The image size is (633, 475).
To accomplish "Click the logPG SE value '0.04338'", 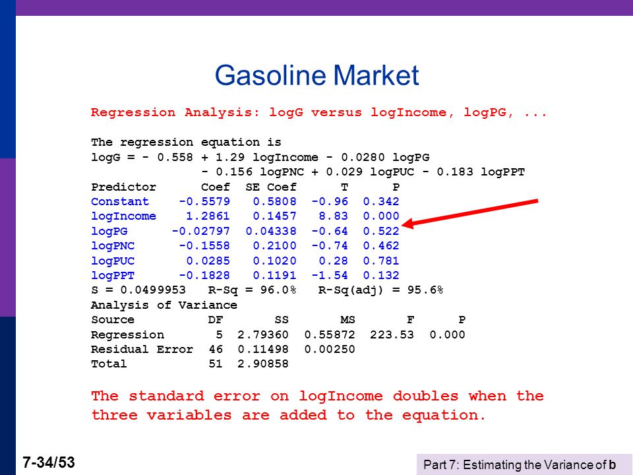I will coord(271,231).
